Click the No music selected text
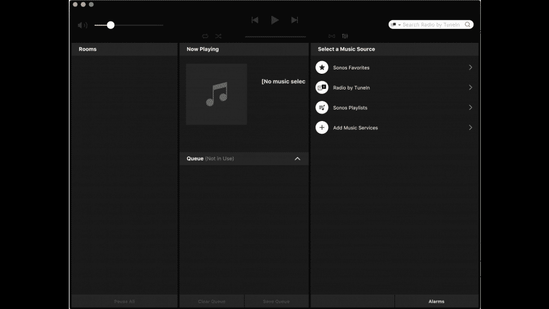549x309 pixels. [x=283, y=81]
